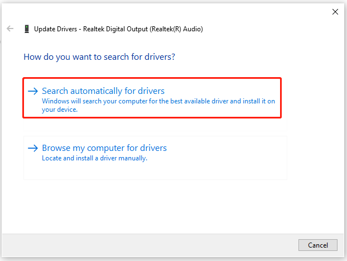Go back using the left arrow
This screenshot has height=261, width=347.
10,29
